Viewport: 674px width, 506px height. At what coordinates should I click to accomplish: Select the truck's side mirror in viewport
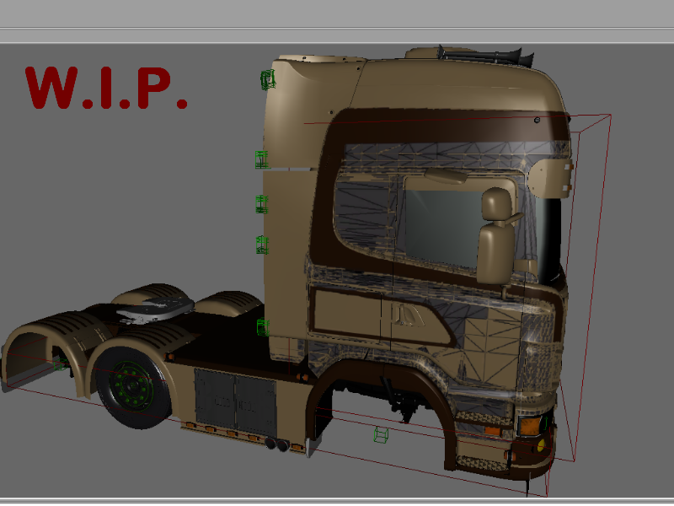(497, 236)
